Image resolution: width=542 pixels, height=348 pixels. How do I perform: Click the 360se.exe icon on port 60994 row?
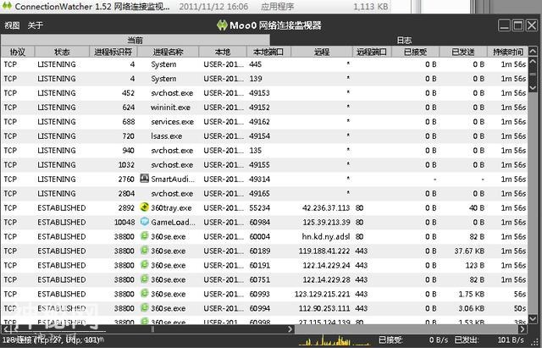pos(145,307)
